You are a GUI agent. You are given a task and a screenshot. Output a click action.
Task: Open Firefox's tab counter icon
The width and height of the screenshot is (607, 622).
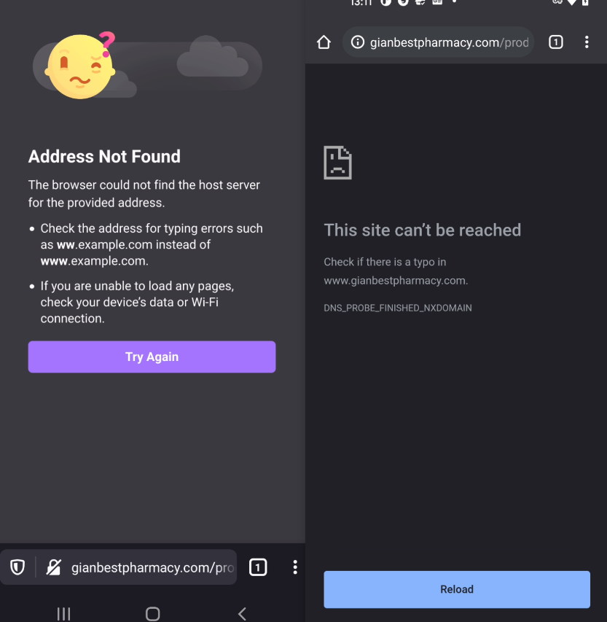click(258, 567)
